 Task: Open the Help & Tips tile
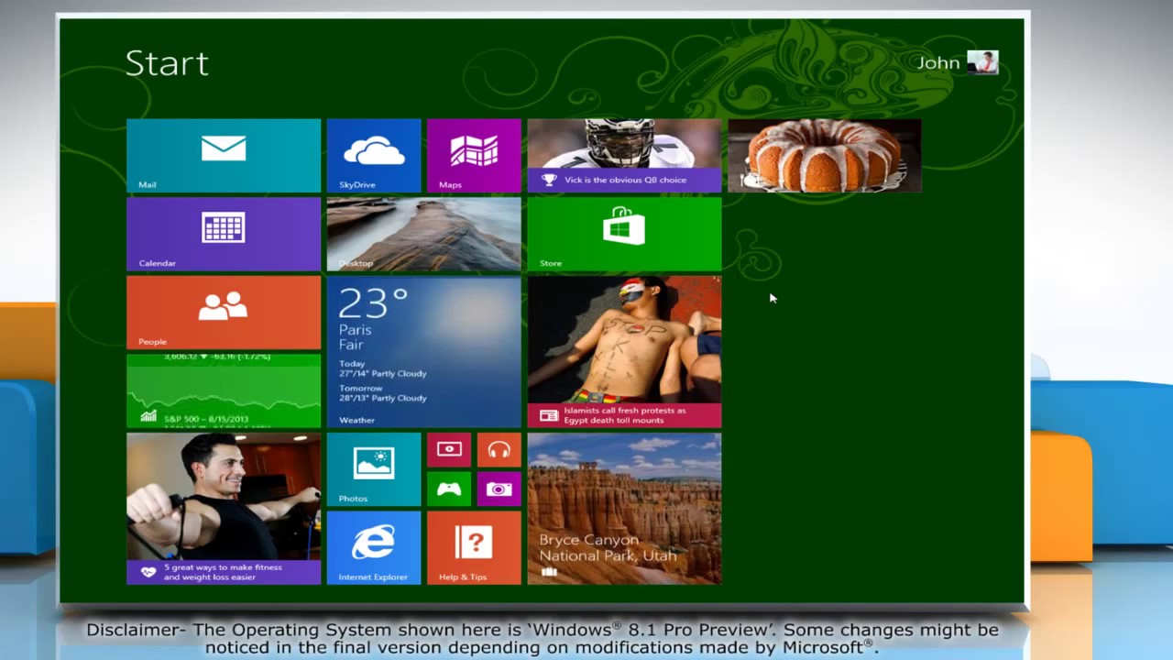tap(474, 548)
